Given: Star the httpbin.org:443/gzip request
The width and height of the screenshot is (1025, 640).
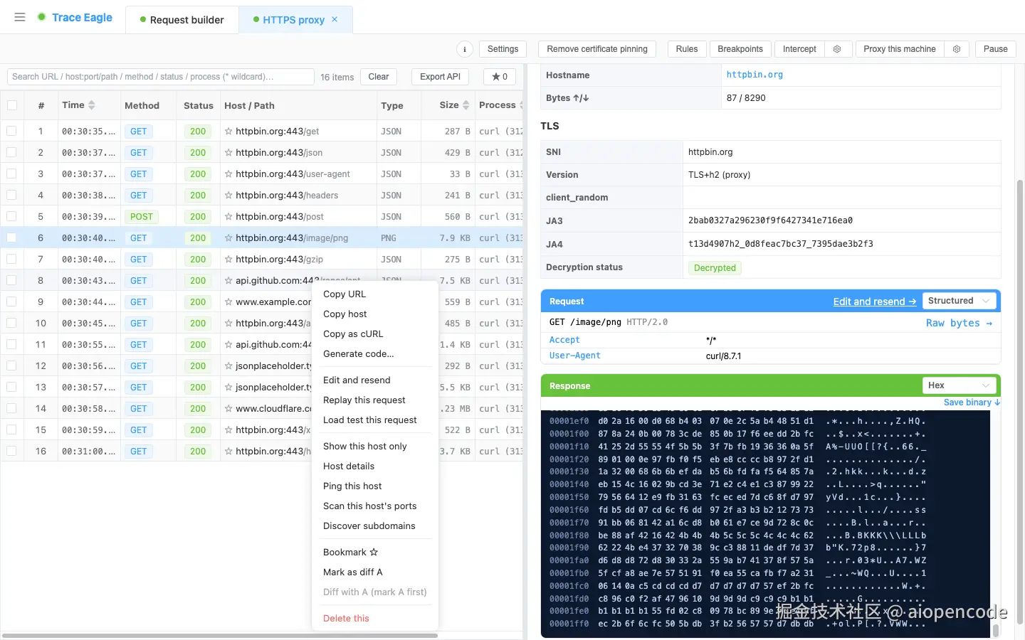Looking at the screenshot, I should click(228, 260).
